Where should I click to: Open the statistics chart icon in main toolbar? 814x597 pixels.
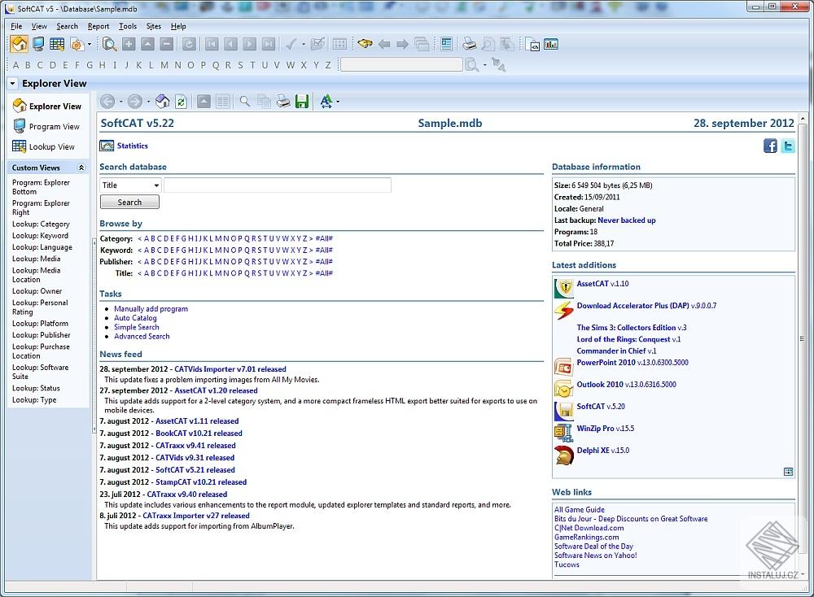click(x=551, y=44)
